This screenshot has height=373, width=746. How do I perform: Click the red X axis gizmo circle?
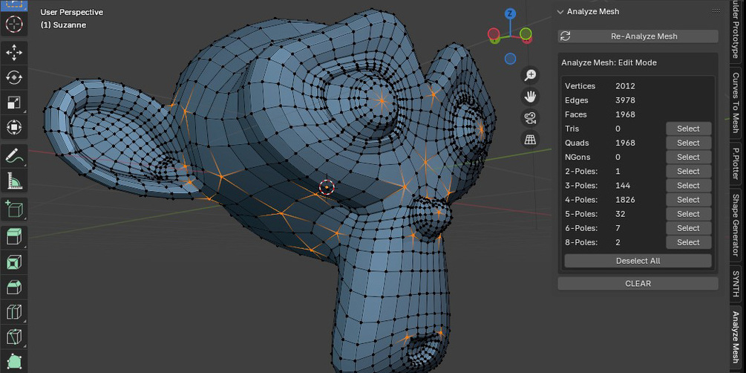point(494,34)
